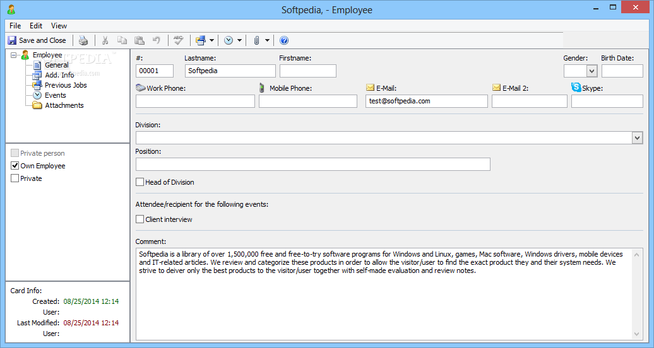
Task: Click the Lastname field containing Softpedia
Action: [230, 71]
